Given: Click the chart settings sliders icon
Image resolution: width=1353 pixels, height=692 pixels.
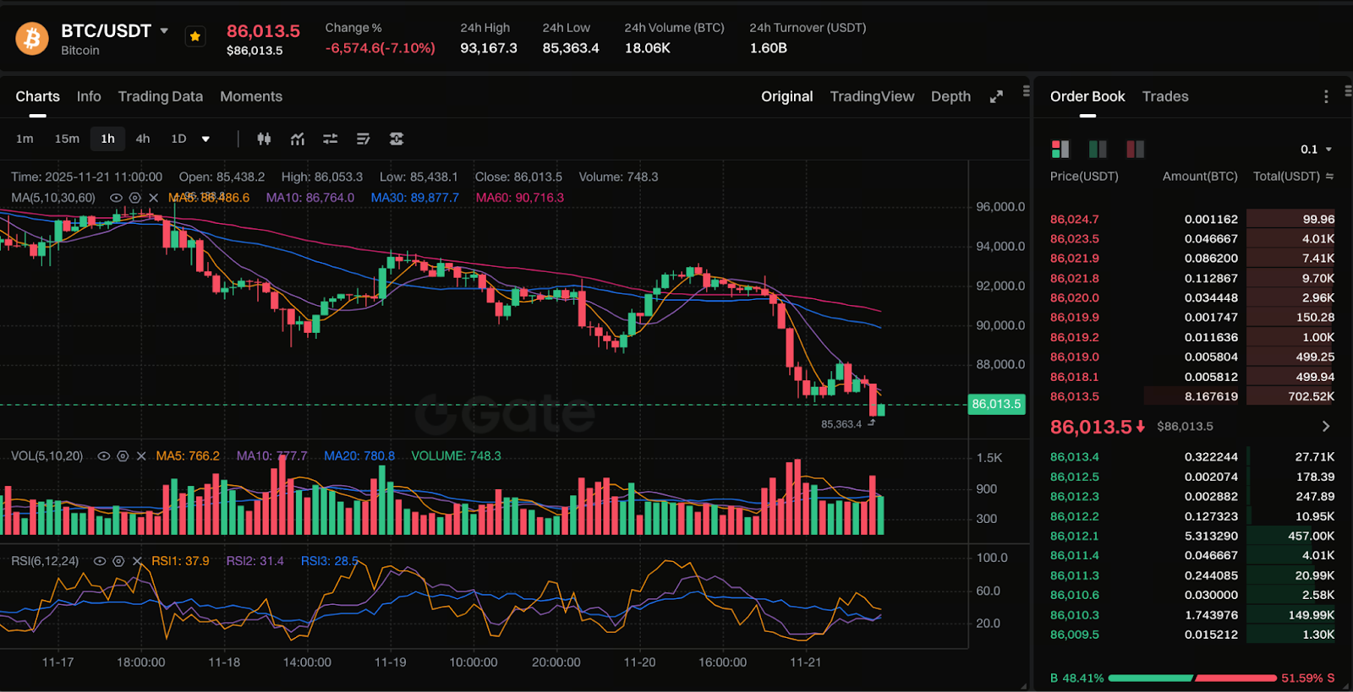Looking at the screenshot, I should (x=330, y=139).
